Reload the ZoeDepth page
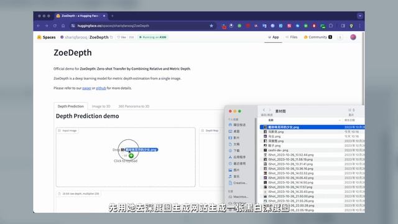 coord(55,26)
